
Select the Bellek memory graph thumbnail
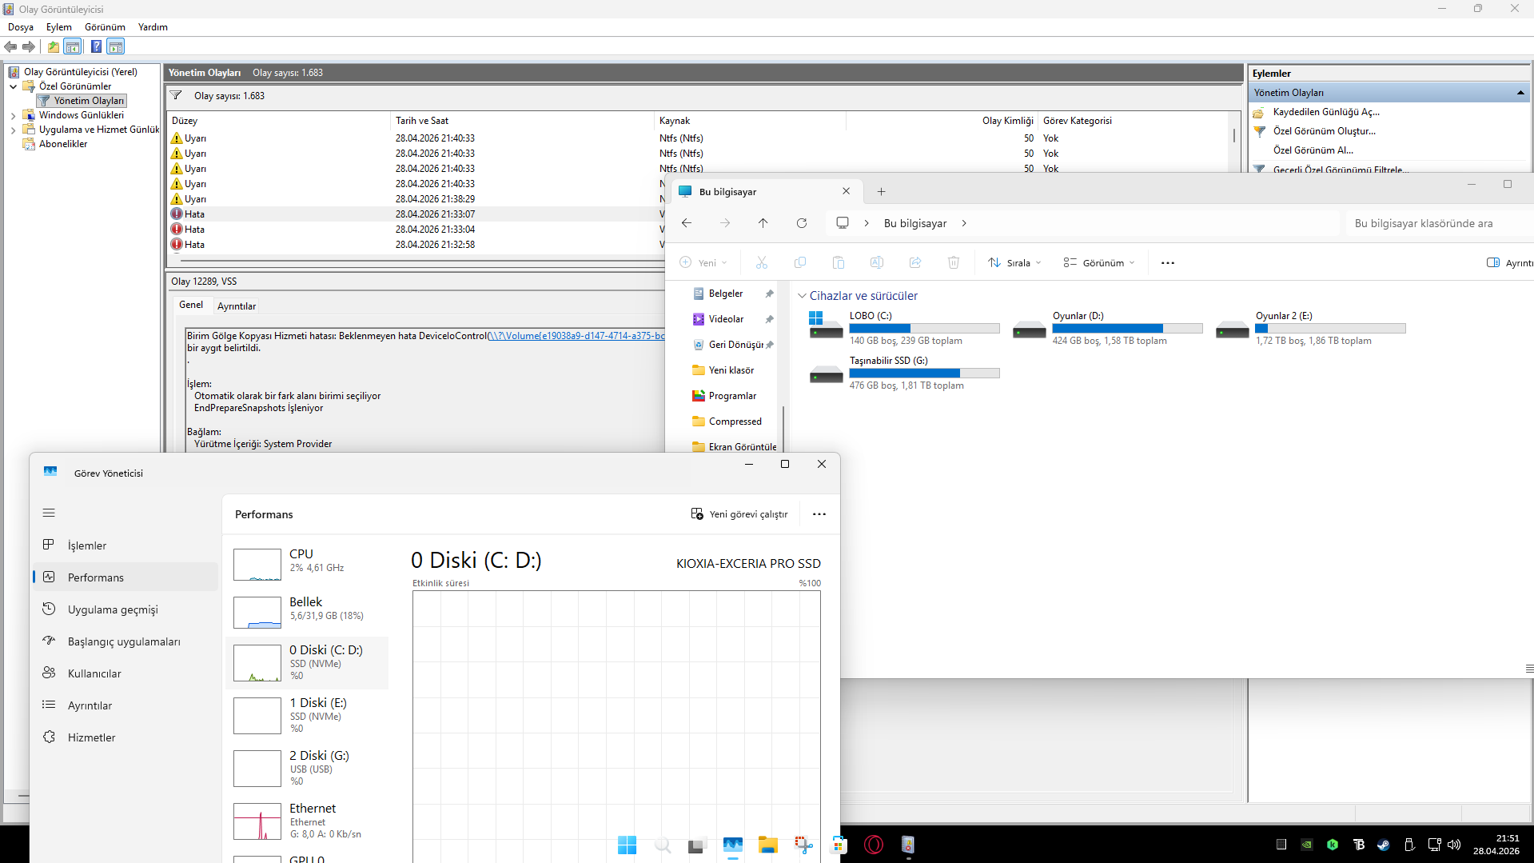click(257, 613)
